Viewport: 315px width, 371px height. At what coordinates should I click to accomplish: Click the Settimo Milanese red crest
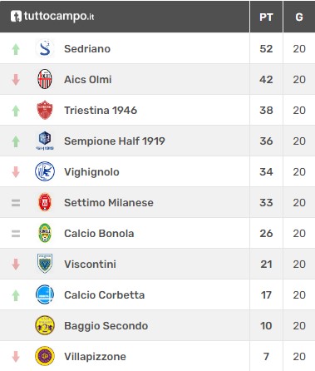tap(45, 202)
